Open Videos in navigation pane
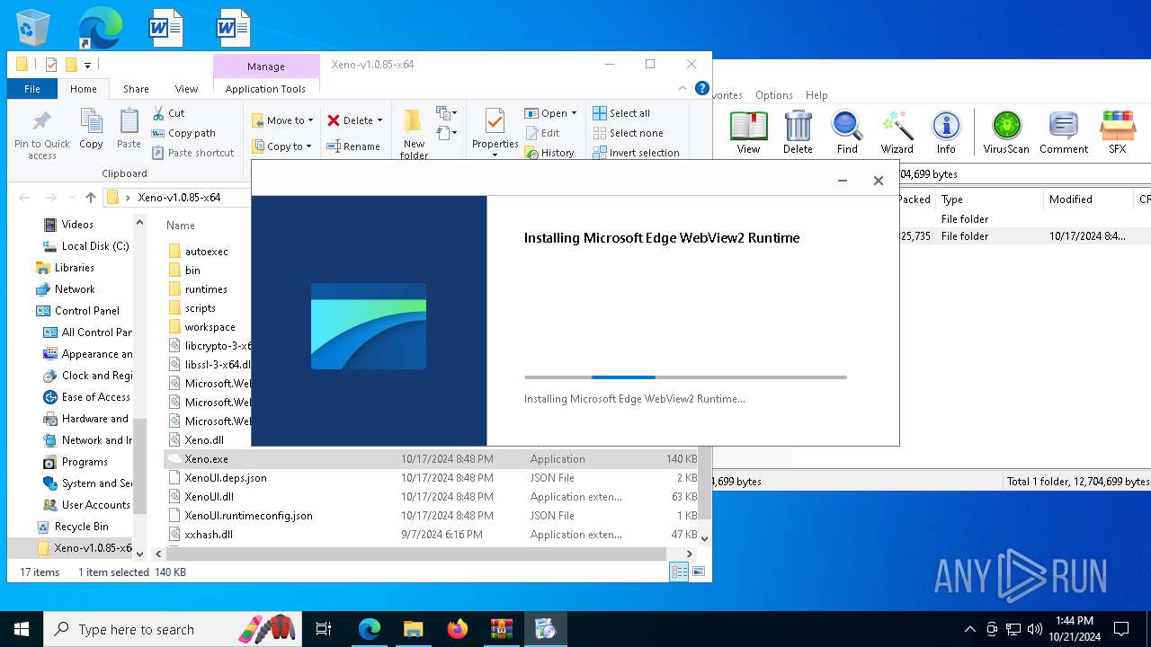The height and width of the screenshot is (647, 1151). click(x=77, y=225)
